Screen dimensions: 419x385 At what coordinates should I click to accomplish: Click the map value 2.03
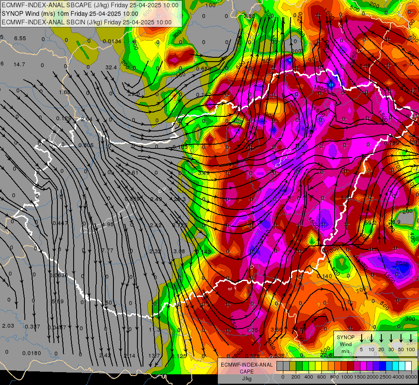tap(8, 326)
